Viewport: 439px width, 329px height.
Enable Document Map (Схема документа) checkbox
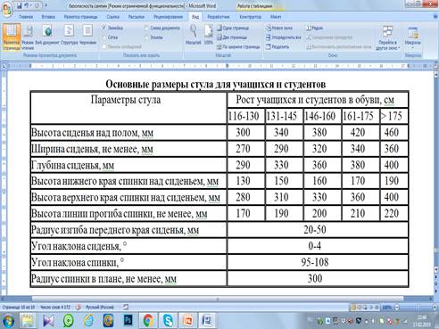pyautogui.click(x=146, y=28)
